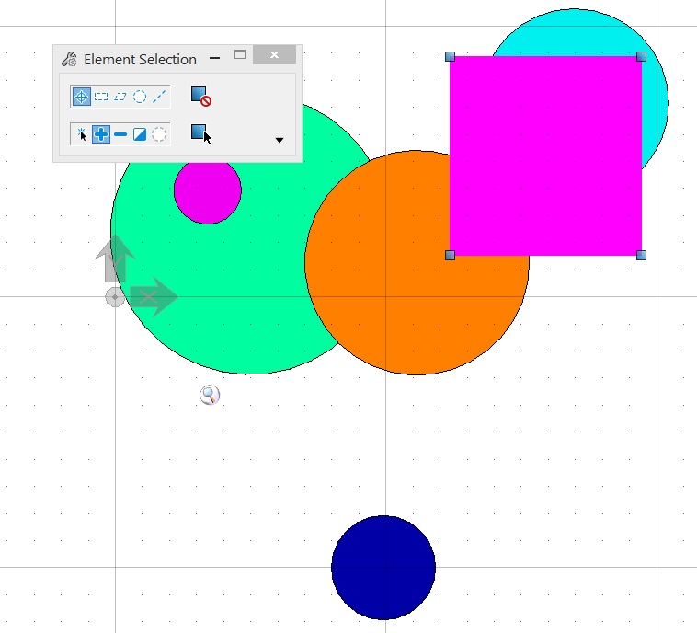Switch to Line selection method
This screenshot has width=697, height=633.
coord(159,97)
